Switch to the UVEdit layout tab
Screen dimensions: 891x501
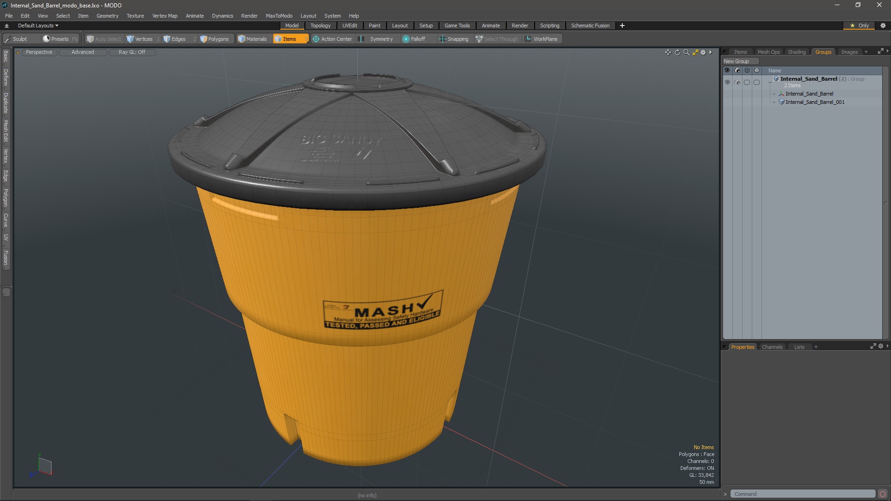[349, 26]
